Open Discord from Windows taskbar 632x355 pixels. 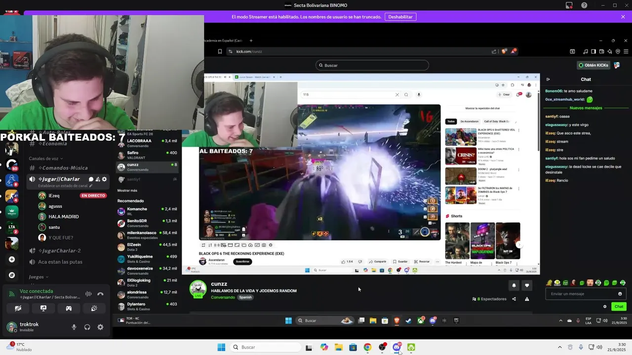pos(396,347)
